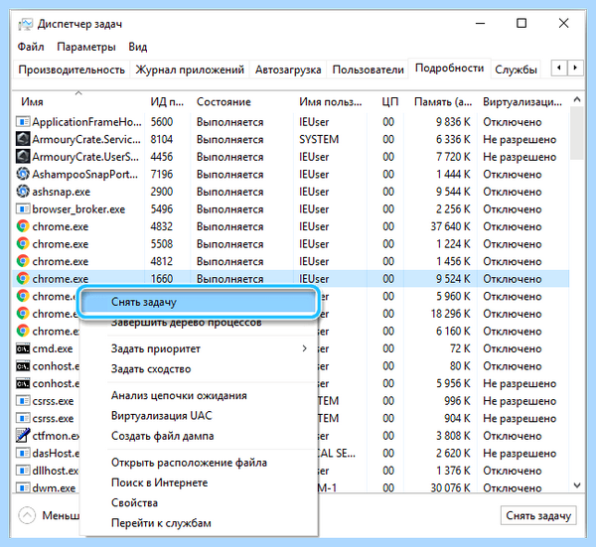Viewport: 596px width, 547px height.
Task: Click the ApplicationFrameHost process icon
Action: point(23,122)
